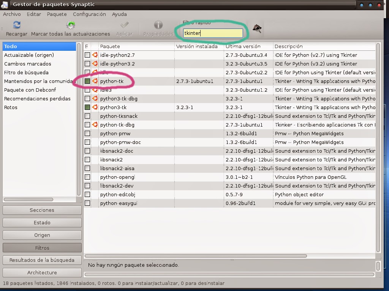
Task: Open the Configuración menu
Action: click(89, 14)
